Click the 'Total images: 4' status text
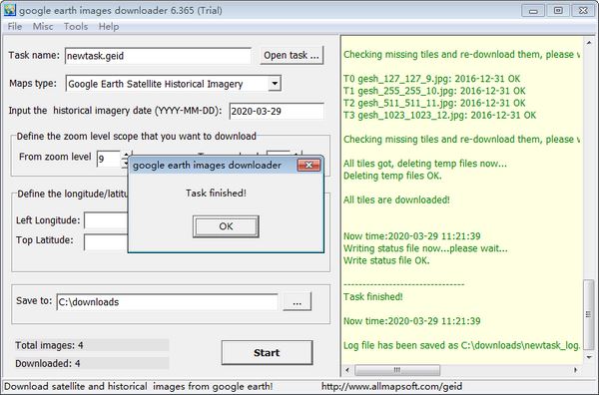The width and height of the screenshot is (599, 395). pos(49,345)
